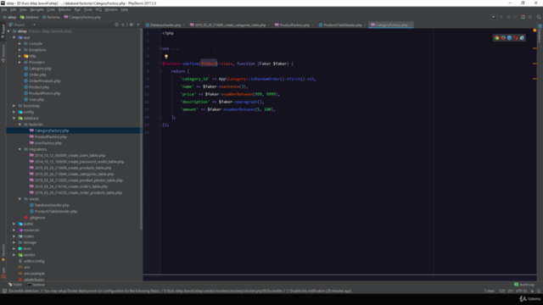This screenshot has width=543, height=305.
Task: Select create_orders_table.php migration file
Action: pos(71,186)
